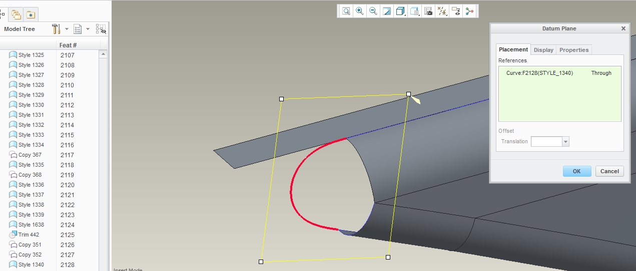The width and height of the screenshot is (636, 271).
Task: Close the Datum Plane dialog window
Action: (623, 28)
